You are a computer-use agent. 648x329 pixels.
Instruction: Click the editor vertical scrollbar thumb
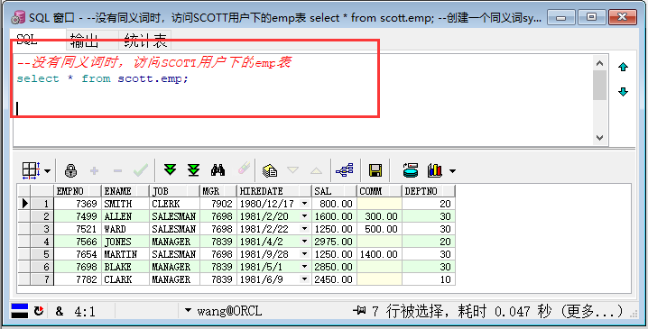[599, 86]
